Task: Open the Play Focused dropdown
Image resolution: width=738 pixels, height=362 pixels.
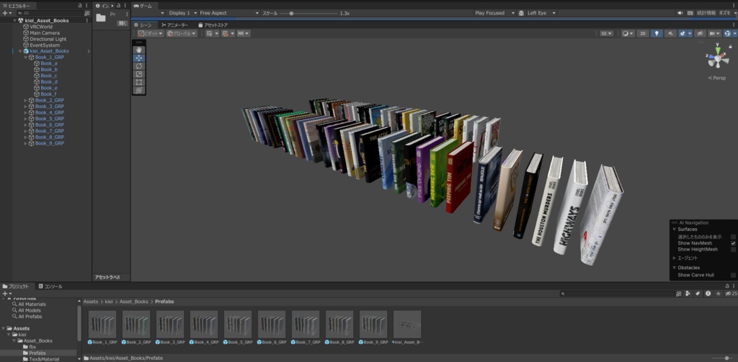Action: (x=494, y=13)
